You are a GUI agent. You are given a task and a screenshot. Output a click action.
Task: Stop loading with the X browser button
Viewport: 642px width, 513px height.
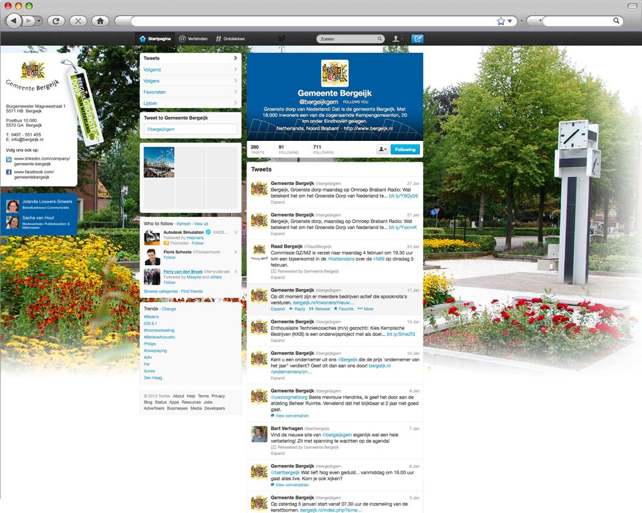pyautogui.click(x=78, y=21)
